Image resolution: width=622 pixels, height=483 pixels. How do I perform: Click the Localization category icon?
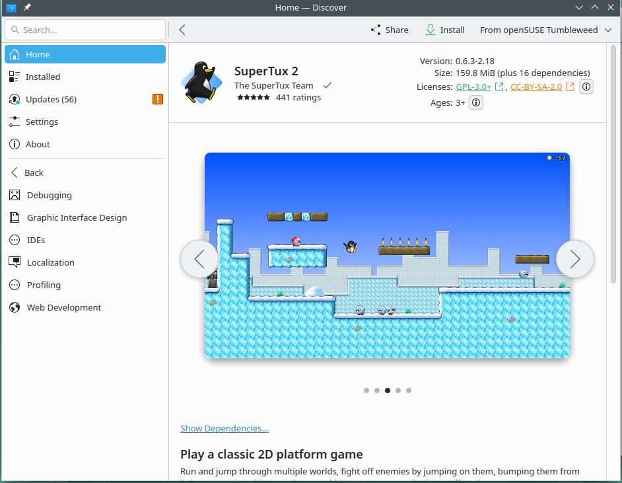[x=15, y=262]
